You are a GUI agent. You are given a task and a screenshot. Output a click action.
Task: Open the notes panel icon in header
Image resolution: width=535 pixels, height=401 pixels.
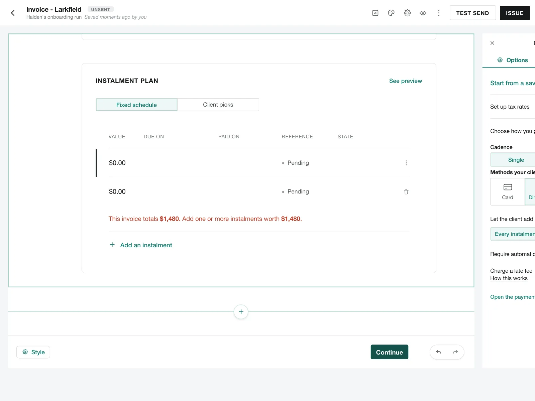375,13
